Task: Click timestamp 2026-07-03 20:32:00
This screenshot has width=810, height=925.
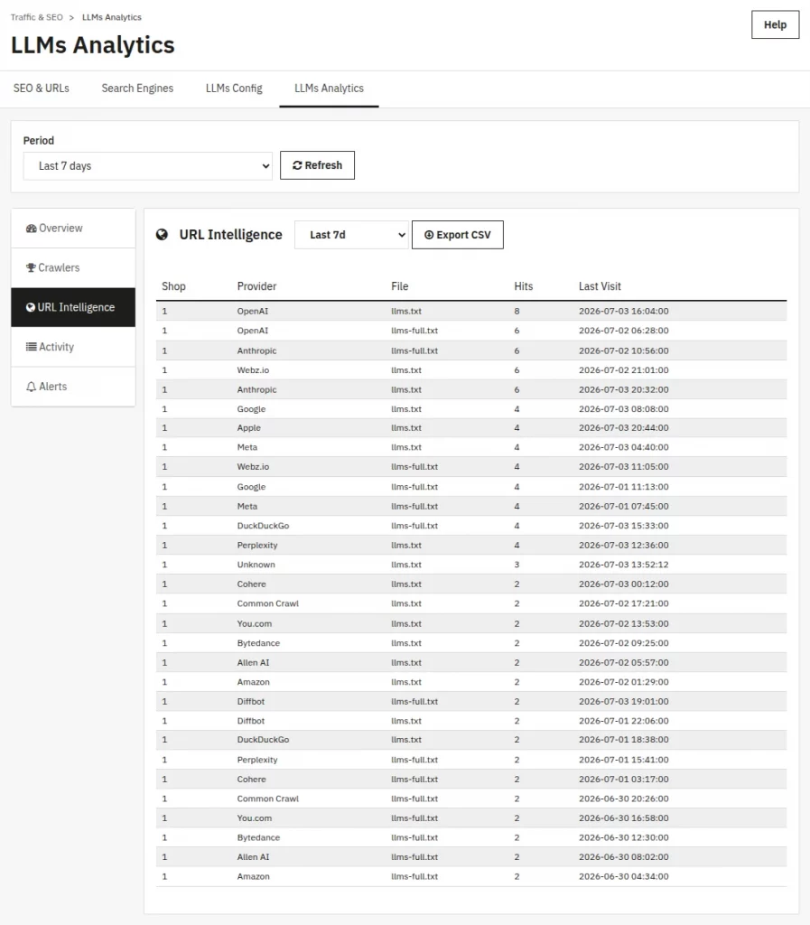Action: (624, 389)
